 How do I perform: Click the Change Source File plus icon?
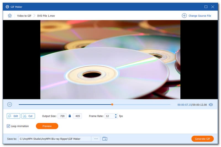coord(184,16)
